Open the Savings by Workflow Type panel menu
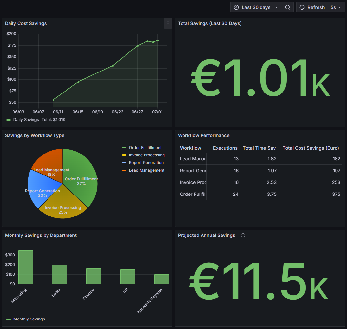 [x=34, y=135]
